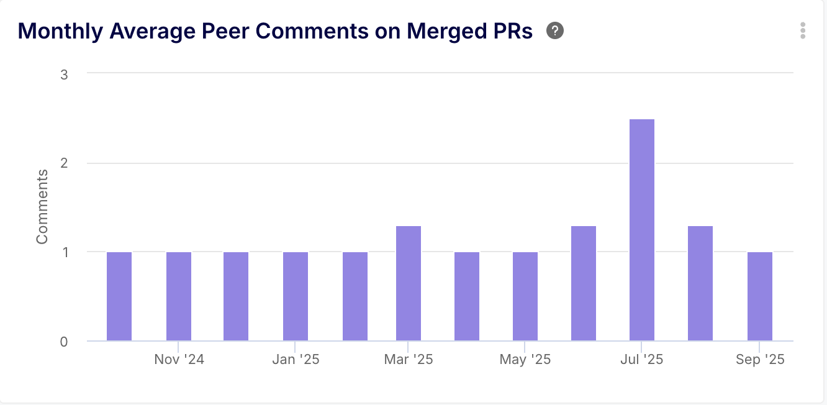
Task: Click the first bar for Oct '24
Action: coord(119,296)
